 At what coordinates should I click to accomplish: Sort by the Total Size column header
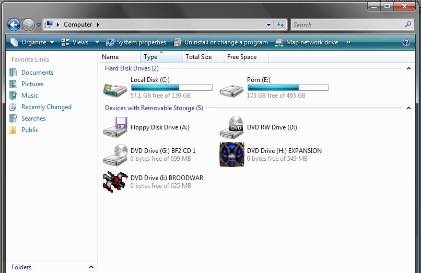(x=199, y=57)
